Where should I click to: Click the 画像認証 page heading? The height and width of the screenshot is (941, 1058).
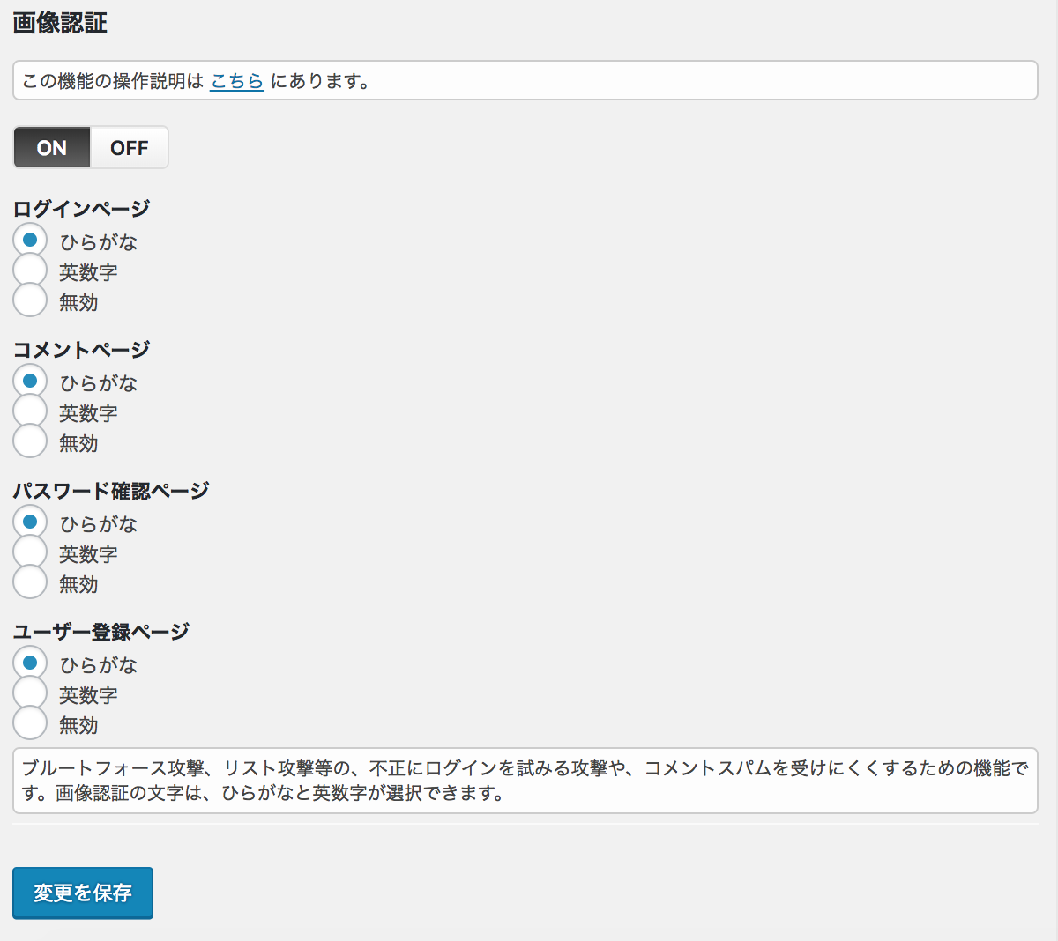[60, 23]
